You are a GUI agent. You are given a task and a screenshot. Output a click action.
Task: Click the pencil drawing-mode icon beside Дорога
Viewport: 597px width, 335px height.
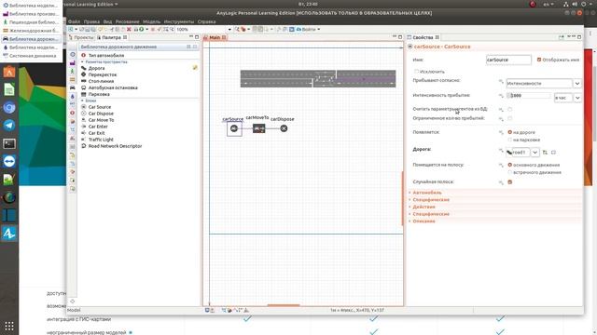click(x=195, y=68)
